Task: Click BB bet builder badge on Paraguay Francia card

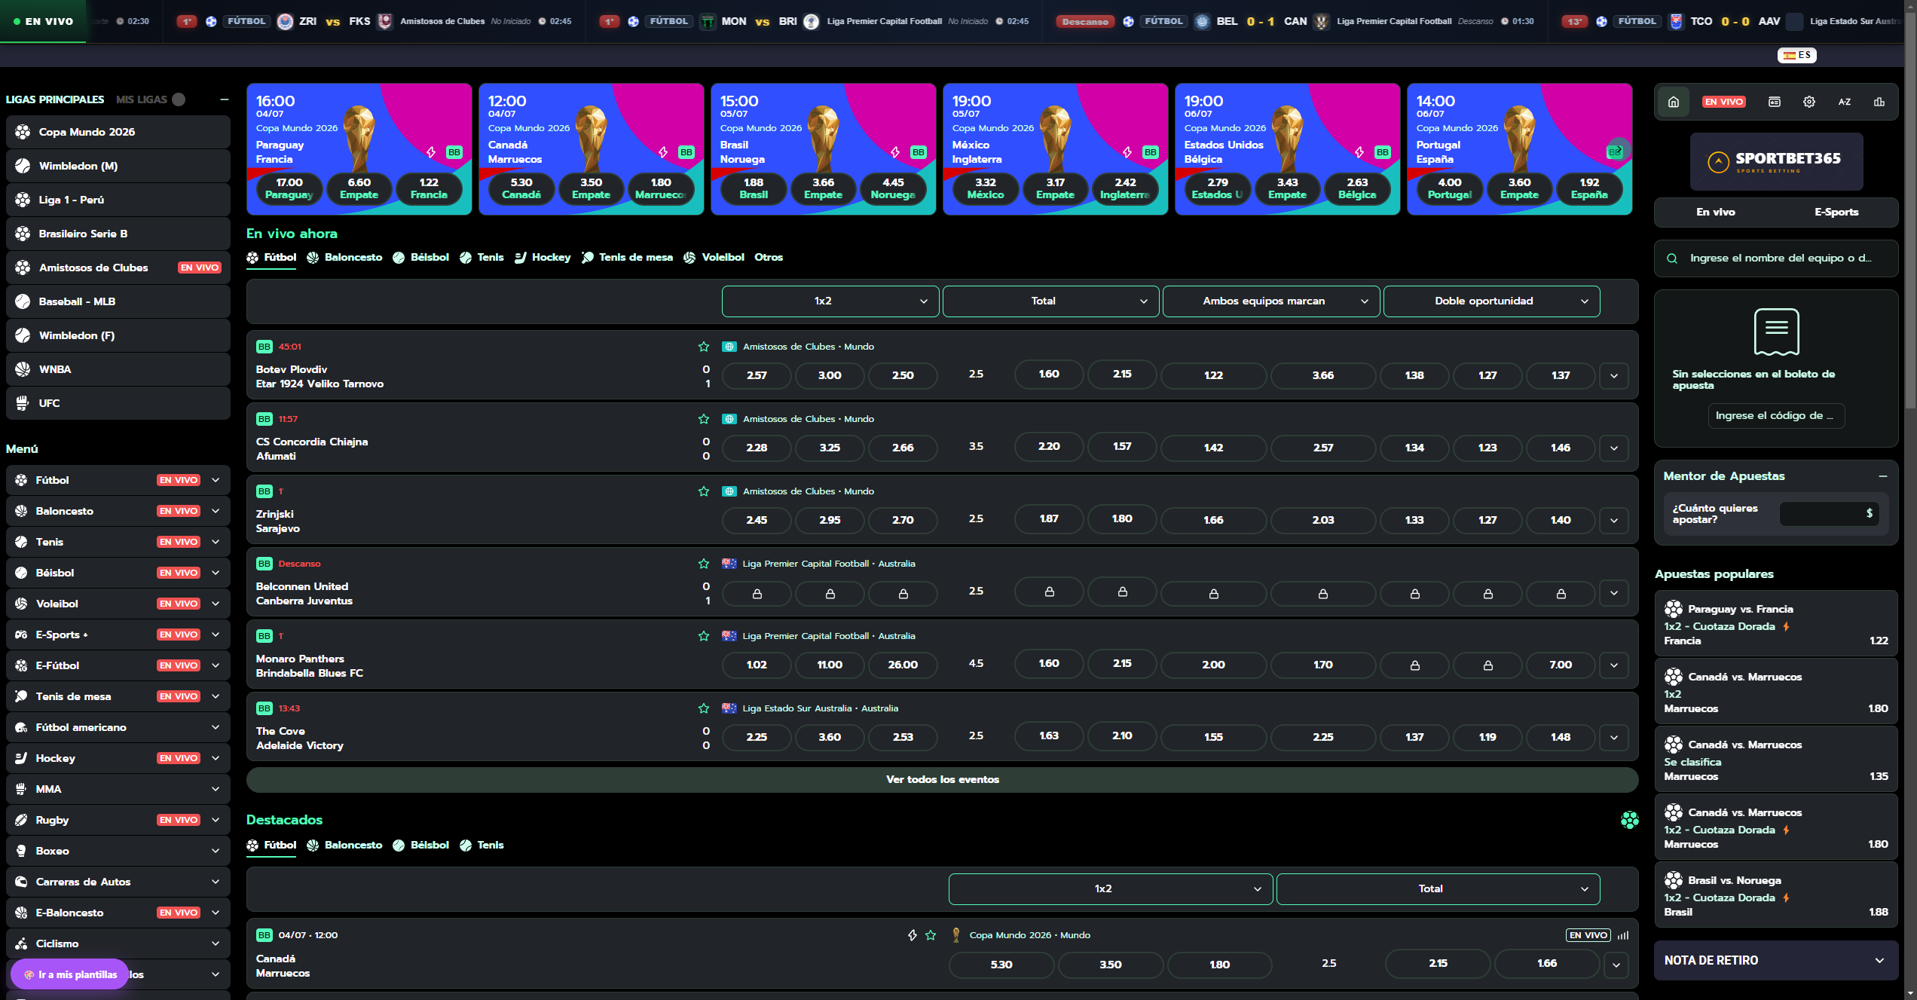Action: point(454,152)
